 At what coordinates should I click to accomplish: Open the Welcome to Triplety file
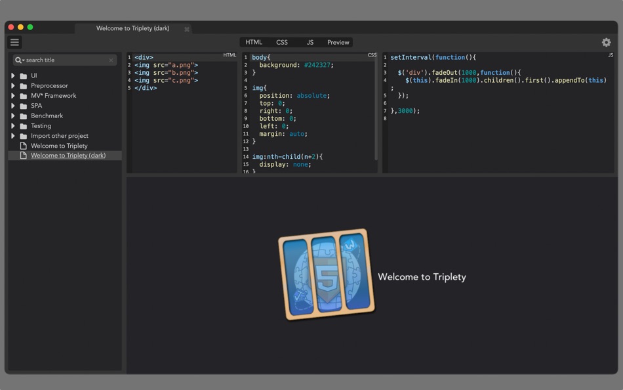59,146
